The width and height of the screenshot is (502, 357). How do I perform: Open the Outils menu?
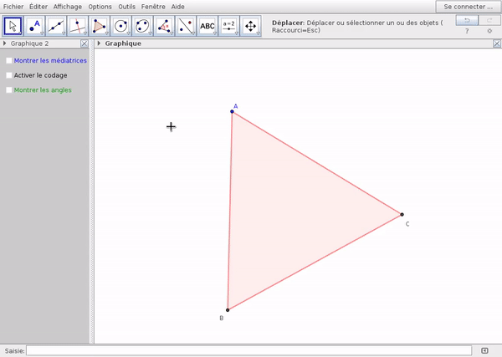(127, 7)
